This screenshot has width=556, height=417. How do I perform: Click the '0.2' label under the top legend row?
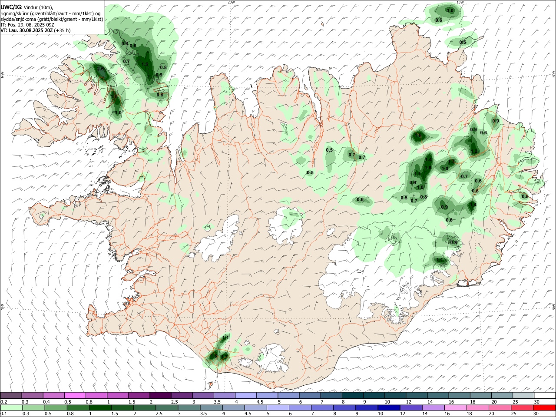(x=4, y=402)
